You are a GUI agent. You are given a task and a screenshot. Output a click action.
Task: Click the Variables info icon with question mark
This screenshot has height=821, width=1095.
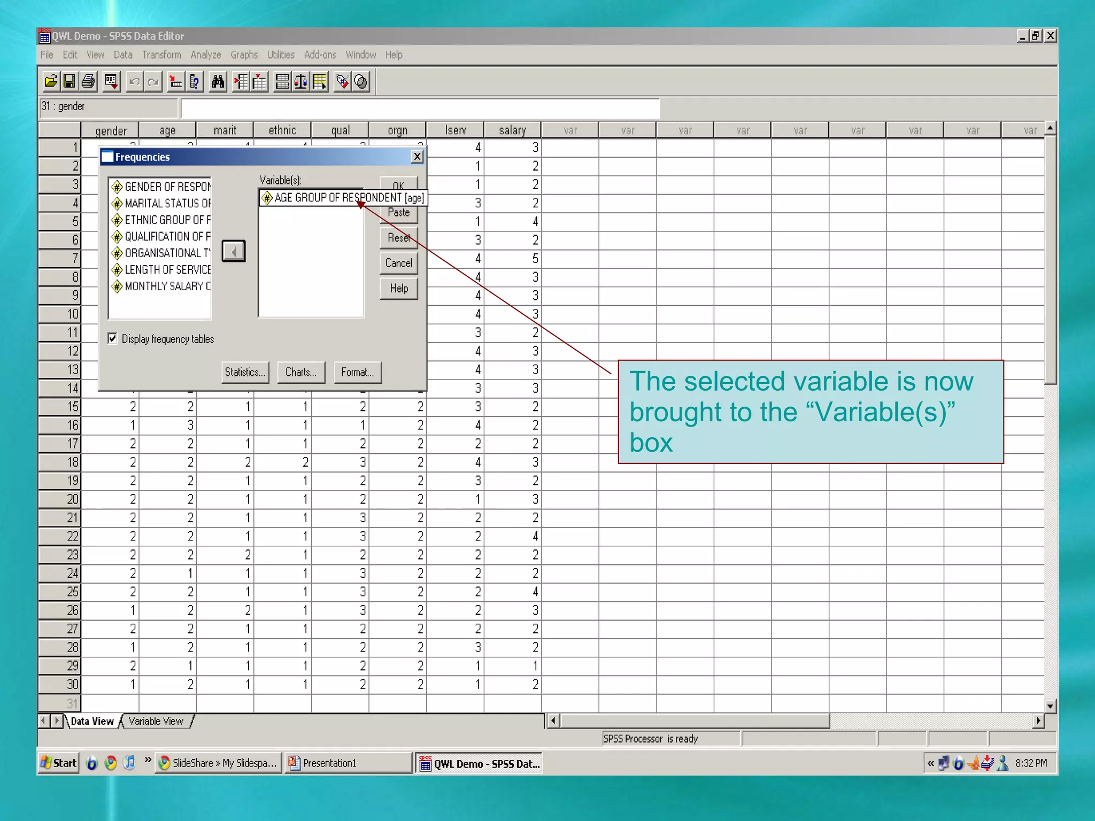[x=195, y=82]
